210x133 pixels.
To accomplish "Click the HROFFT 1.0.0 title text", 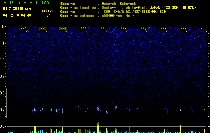I will point(26,3).
